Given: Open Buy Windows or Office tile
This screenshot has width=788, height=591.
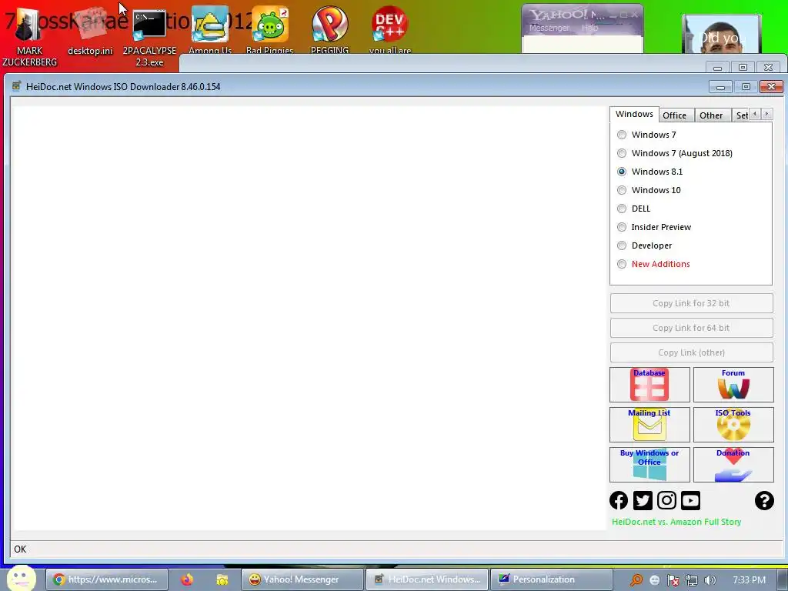Looking at the screenshot, I should [x=649, y=465].
